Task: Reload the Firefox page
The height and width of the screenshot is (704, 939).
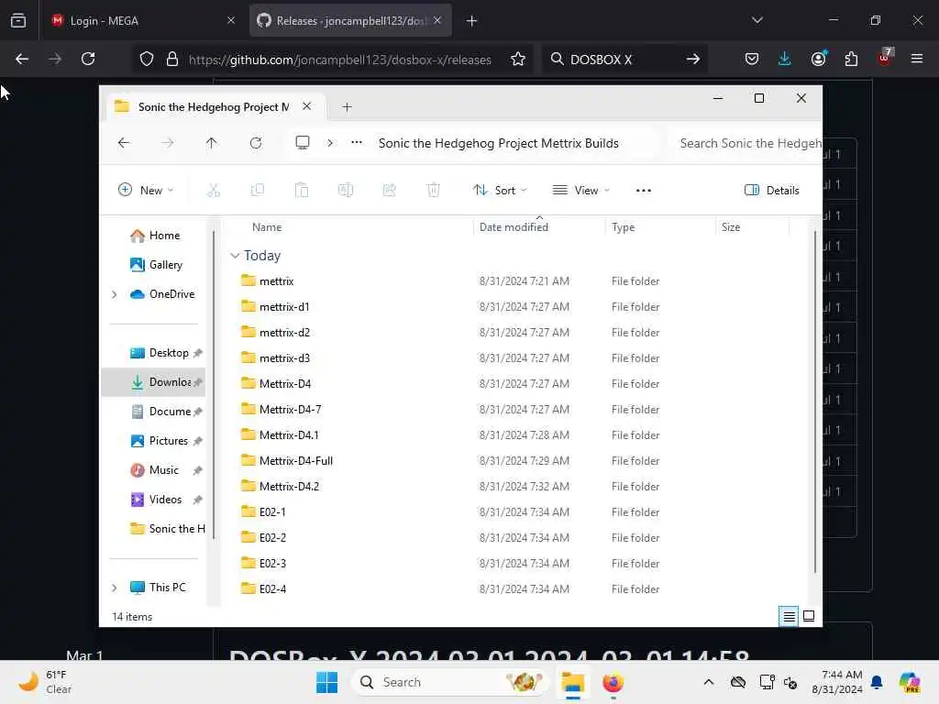Action: point(88,59)
